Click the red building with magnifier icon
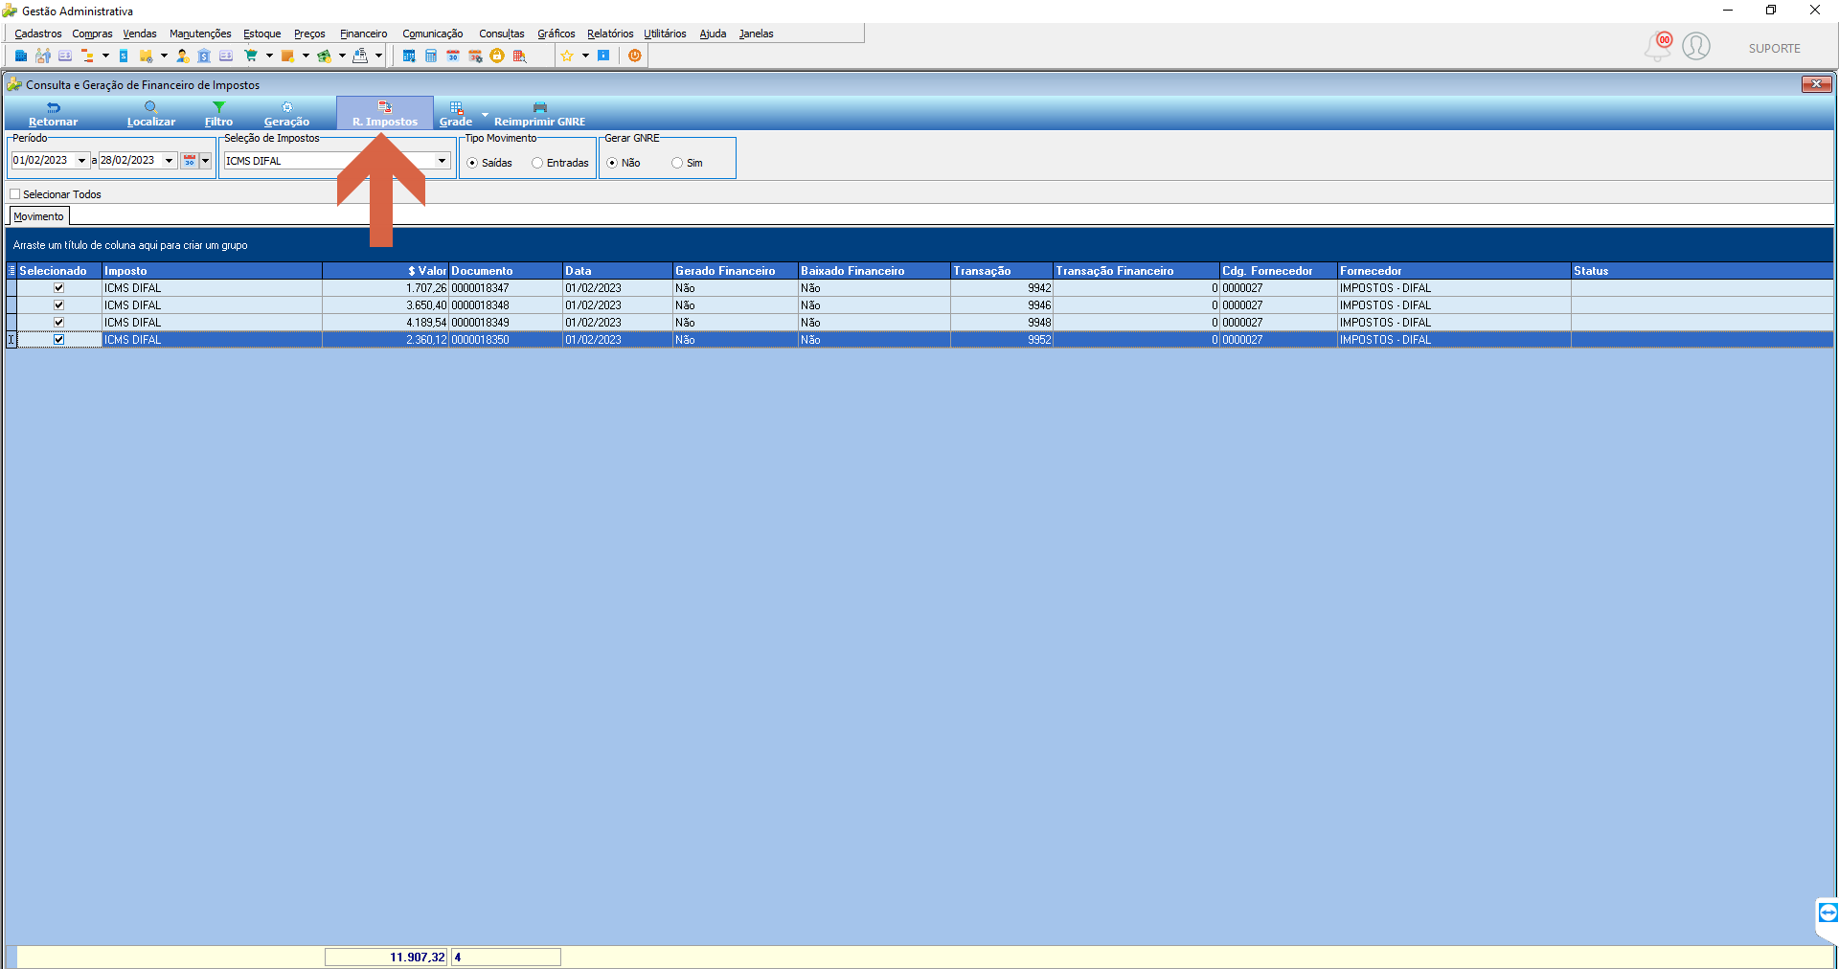The height and width of the screenshot is (969, 1839). click(x=520, y=56)
